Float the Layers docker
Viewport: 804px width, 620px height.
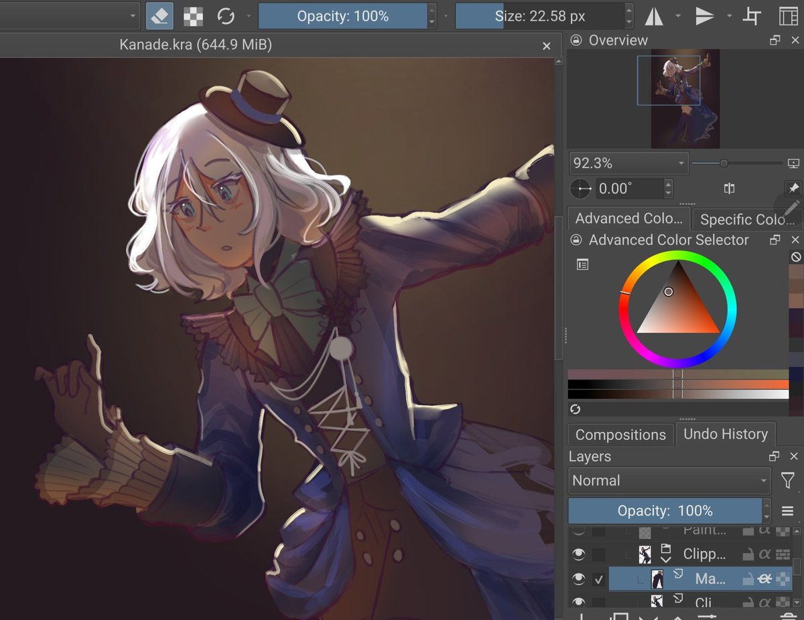775,457
